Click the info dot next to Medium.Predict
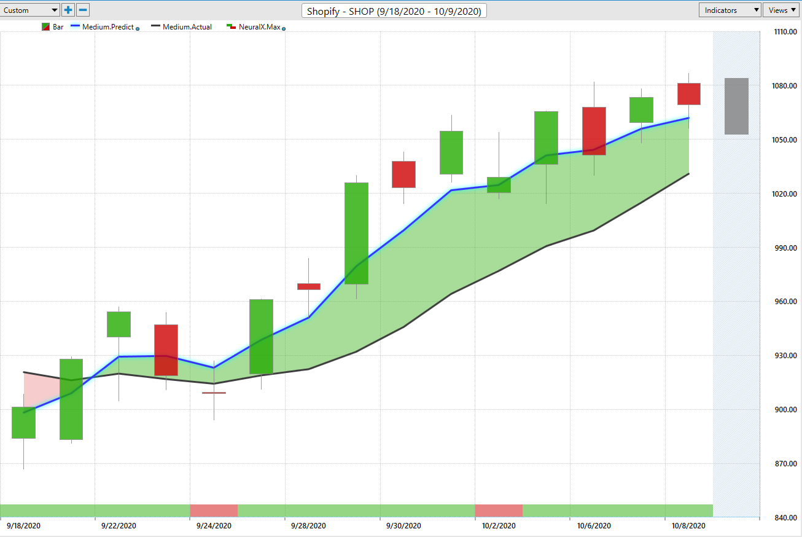Screen dimensions: 802x537 (x=137, y=28)
